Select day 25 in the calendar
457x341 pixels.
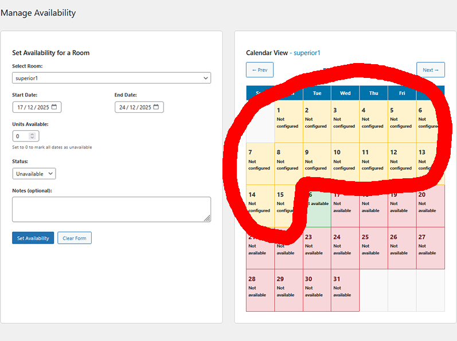pyautogui.click(x=373, y=248)
